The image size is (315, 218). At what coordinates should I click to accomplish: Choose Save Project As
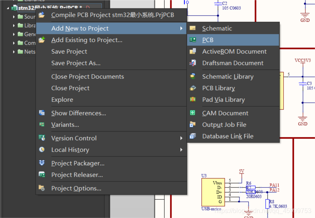[x=75, y=63]
